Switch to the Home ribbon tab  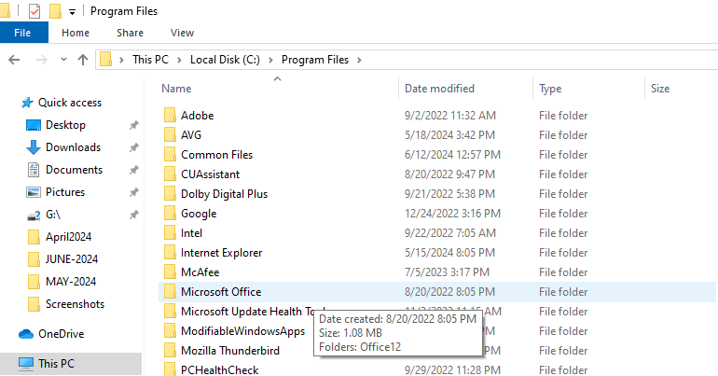point(76,33)
